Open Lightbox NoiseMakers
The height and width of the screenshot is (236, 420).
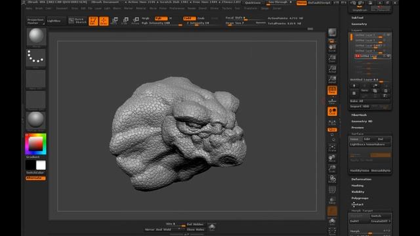click(x=370, y=144)
